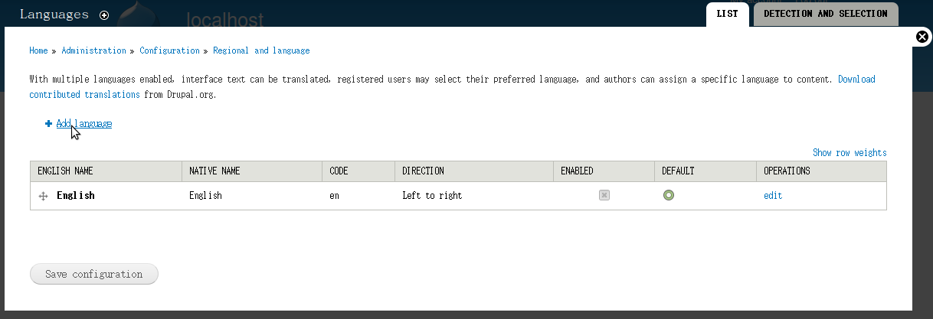933x319 pixels.
Task: Follow the Download contributed translations link
Action: tap(452, 87)
